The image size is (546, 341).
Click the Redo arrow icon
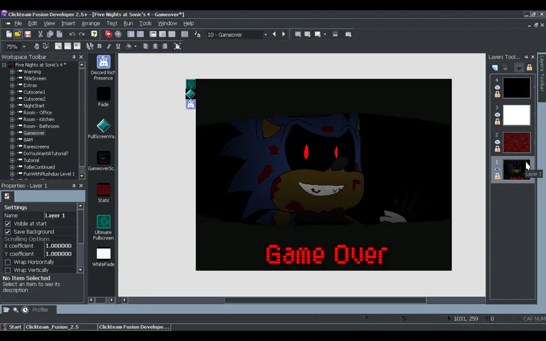tap(81, 34)
